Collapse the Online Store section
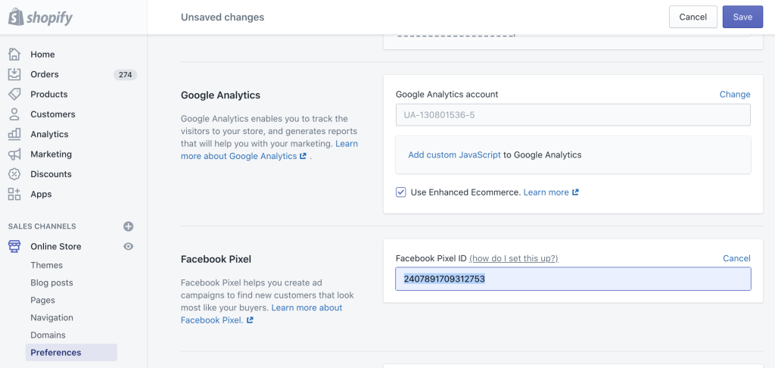This screenshot has width=775, height=368. [55, 246]
